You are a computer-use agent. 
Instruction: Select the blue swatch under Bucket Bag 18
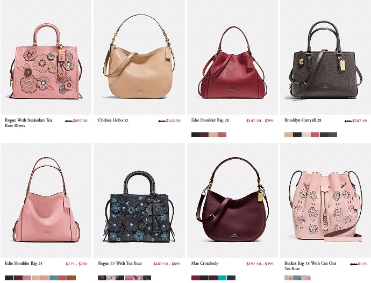click(297, 278)
